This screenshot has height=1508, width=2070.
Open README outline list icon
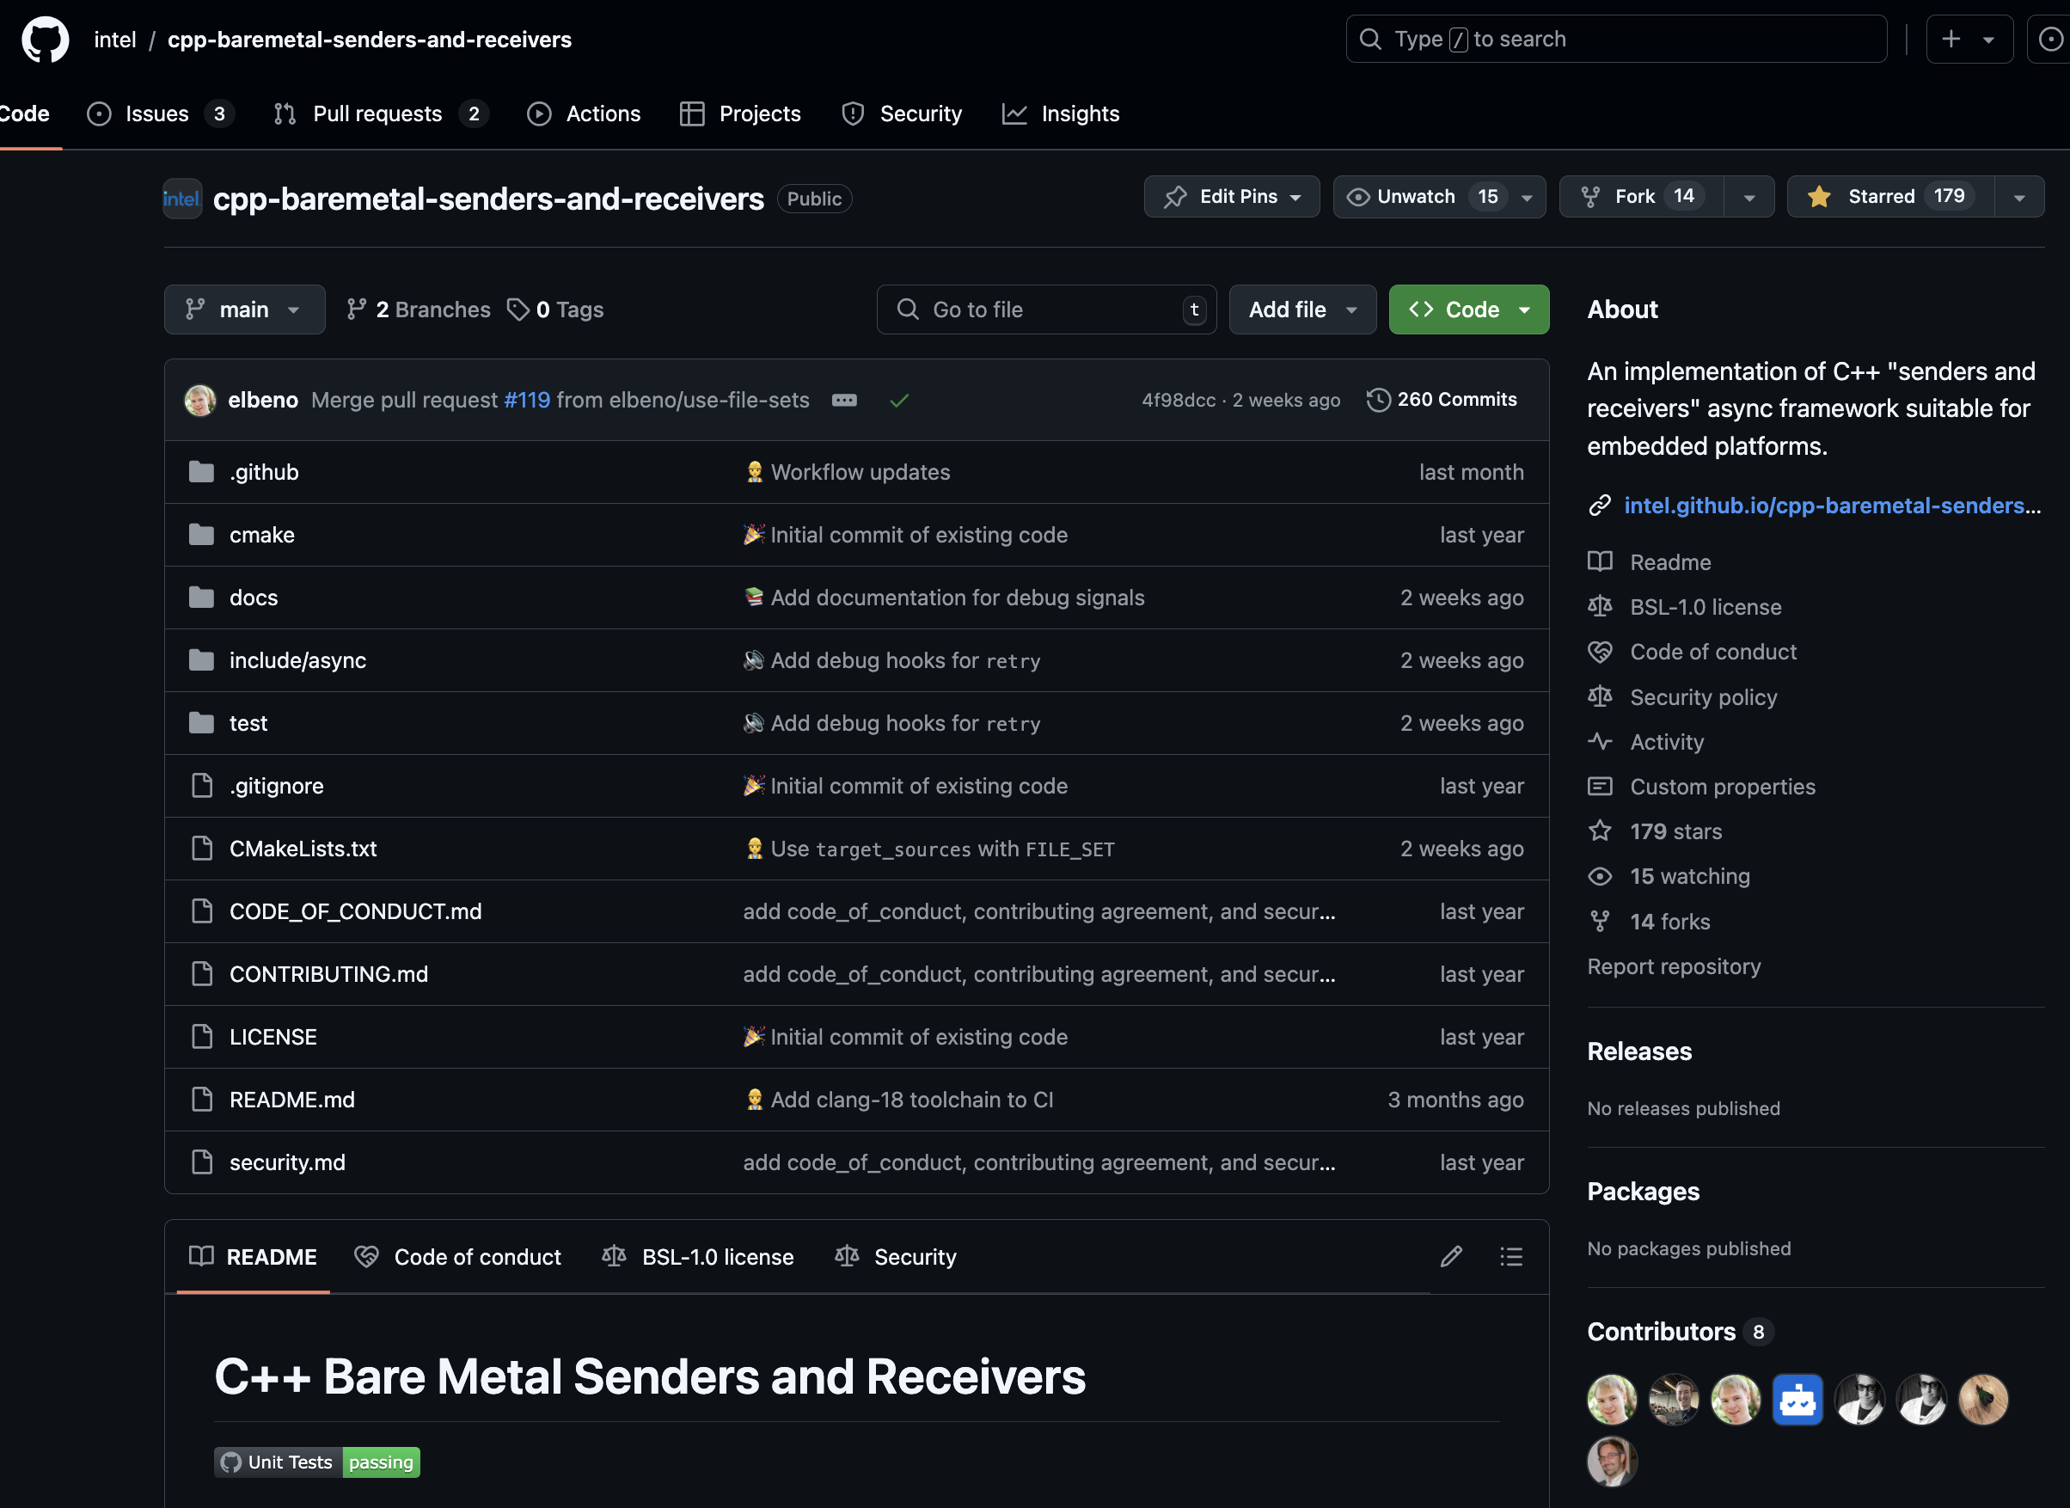tap(1510, 1257)
